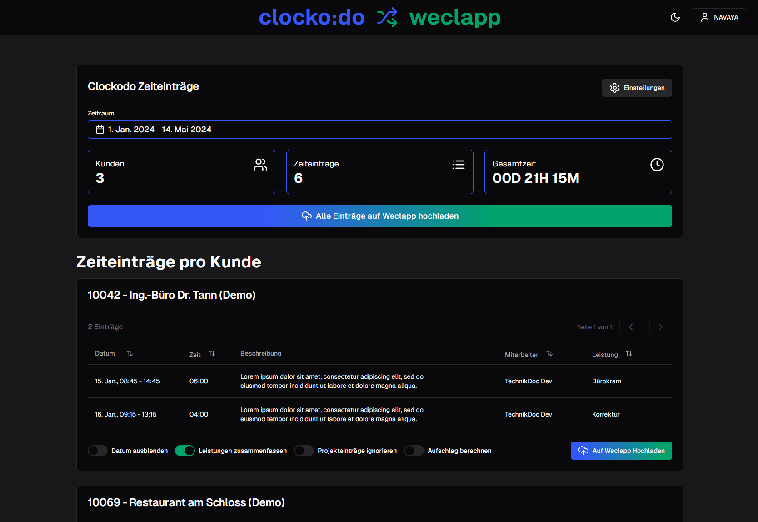The width and height of the screenshot is (758, 522).
Task: Click the Zeiteinträge card value 6
Action: [x=298, y=178]
